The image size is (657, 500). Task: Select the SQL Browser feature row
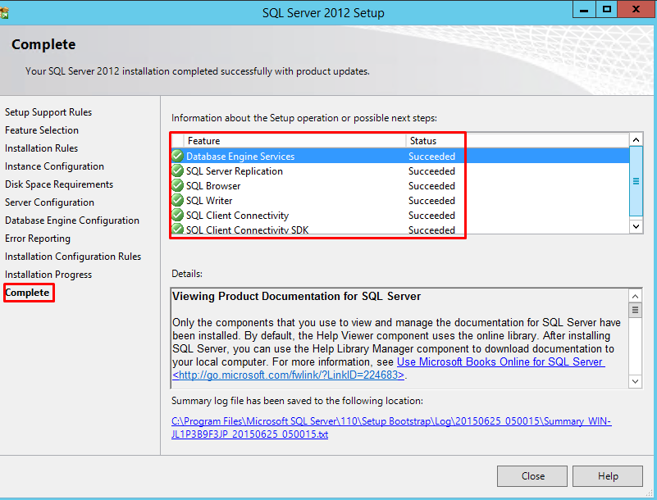tap(400, 185)
